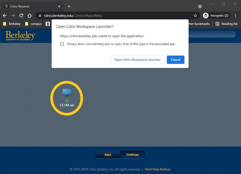Image resolution: width=241 pixels, height=174 pixels.
Task: Open the Berkeley bookmarks folder
Action: 12,24
